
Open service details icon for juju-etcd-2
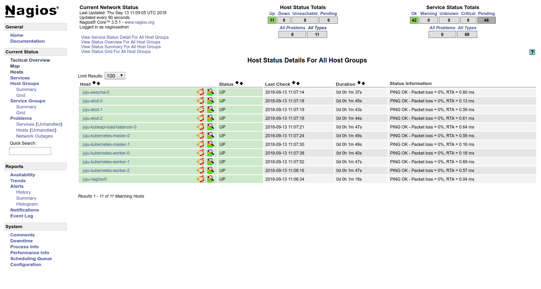click(211, 118)
